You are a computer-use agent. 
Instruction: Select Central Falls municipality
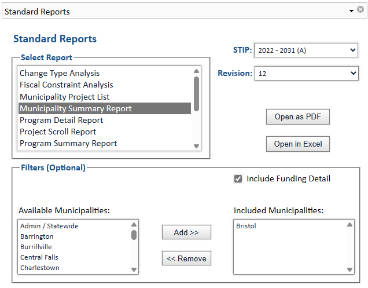click(74, 257)
